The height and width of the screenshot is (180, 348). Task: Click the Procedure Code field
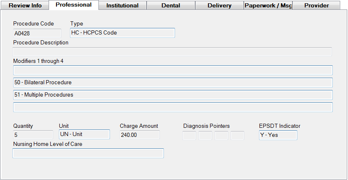[x=37, y=33]
